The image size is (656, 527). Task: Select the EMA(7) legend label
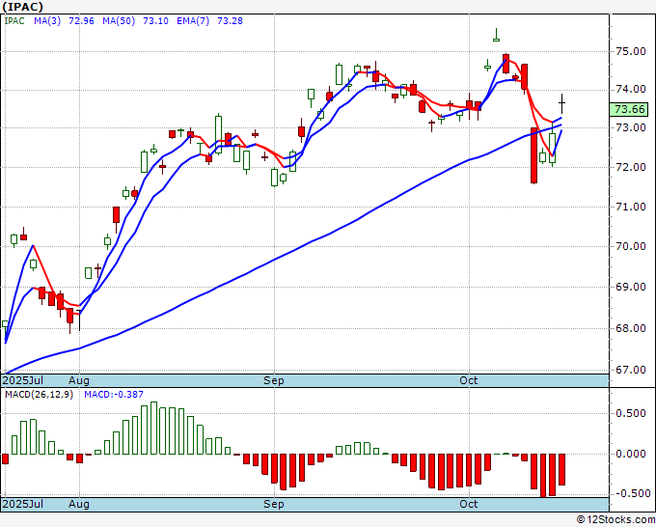(193, 21)
